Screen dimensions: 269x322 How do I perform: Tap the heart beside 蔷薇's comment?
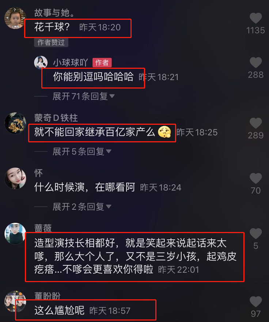pos(256,233)
